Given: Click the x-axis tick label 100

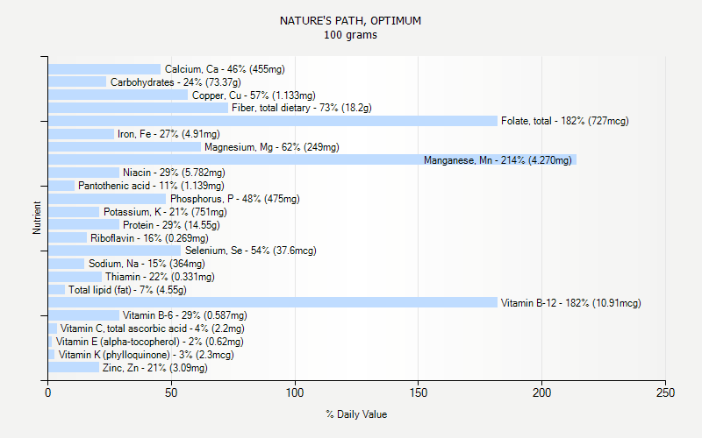Looking at the screenshot, I should [x=295, y=392].
